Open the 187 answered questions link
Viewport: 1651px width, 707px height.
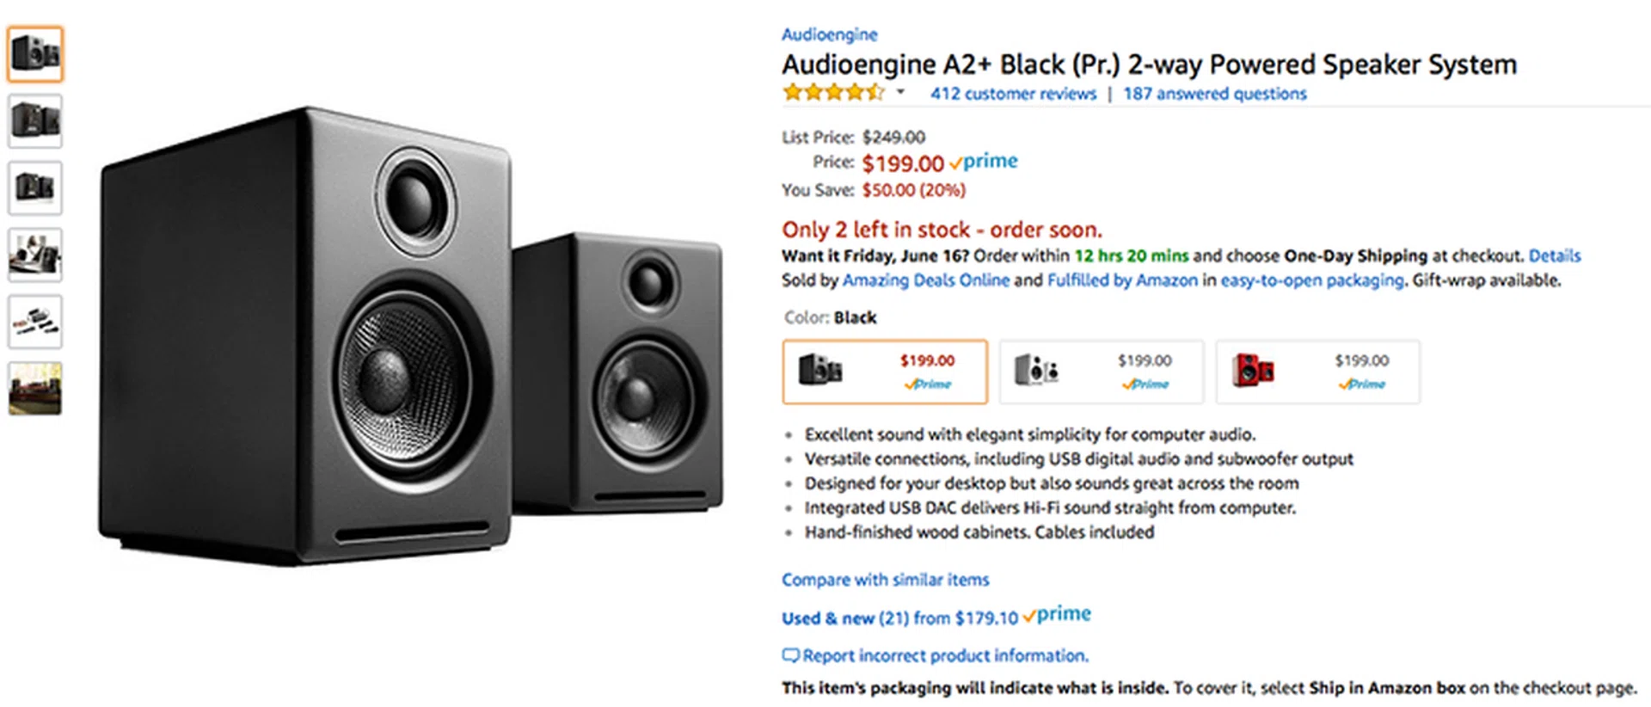1214,94
